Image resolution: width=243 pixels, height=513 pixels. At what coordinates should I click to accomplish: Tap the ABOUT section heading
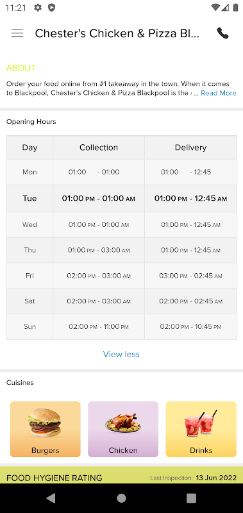21,68
